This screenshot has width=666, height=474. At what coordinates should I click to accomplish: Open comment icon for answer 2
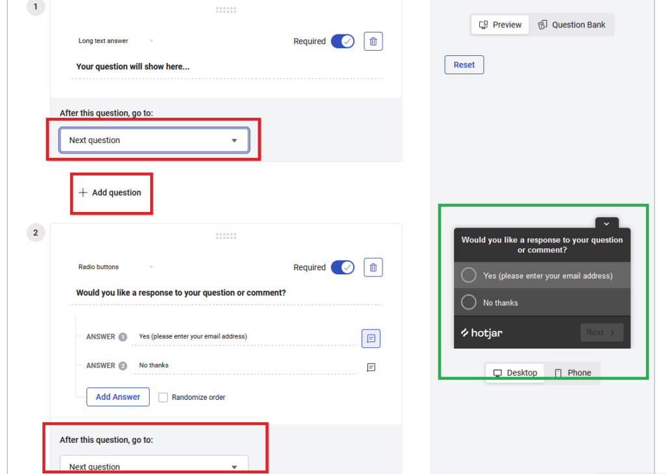371,367
